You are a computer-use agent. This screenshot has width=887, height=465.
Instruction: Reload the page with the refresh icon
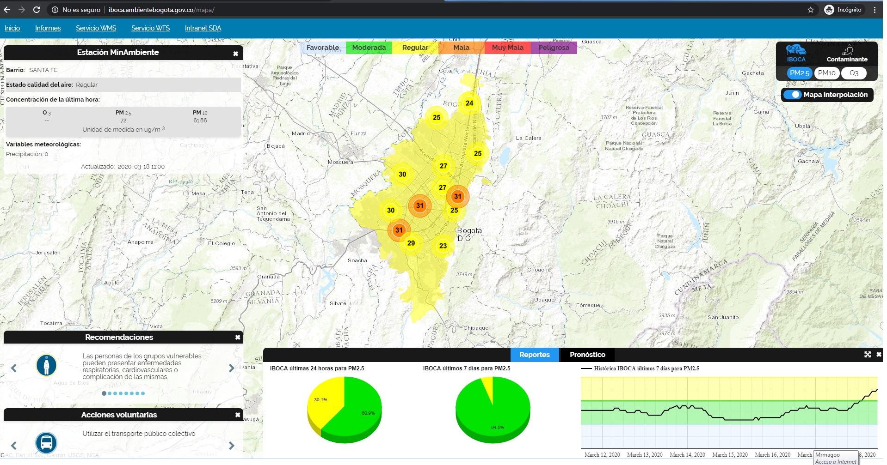37,10
